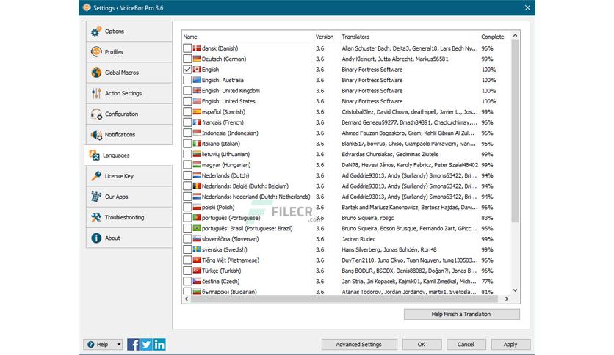This screenshot has height=355, width=614.
Task: Click the Troubleshooting tools icon
Action: tap(96, 217)
